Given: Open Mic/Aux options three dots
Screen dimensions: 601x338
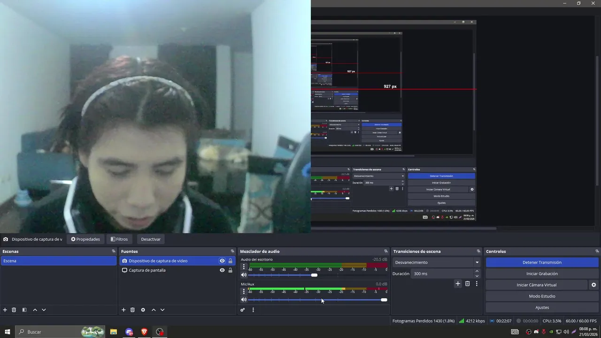Looking at the screenshot, I should [243, 292].
